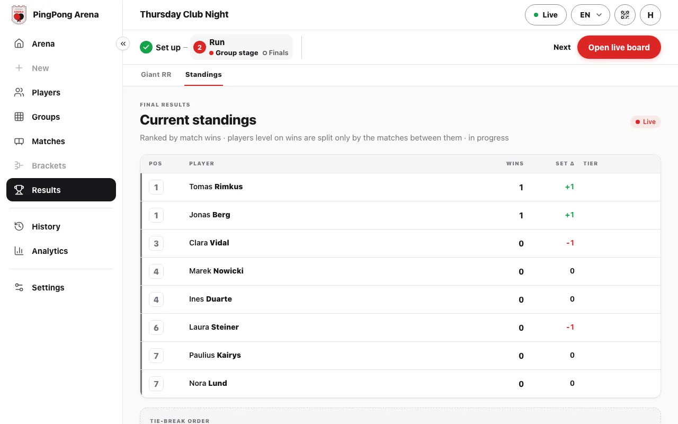Open the EN language dropdown
The height and width of the screenshot is (424, 678).
click(x=591, y=15)
